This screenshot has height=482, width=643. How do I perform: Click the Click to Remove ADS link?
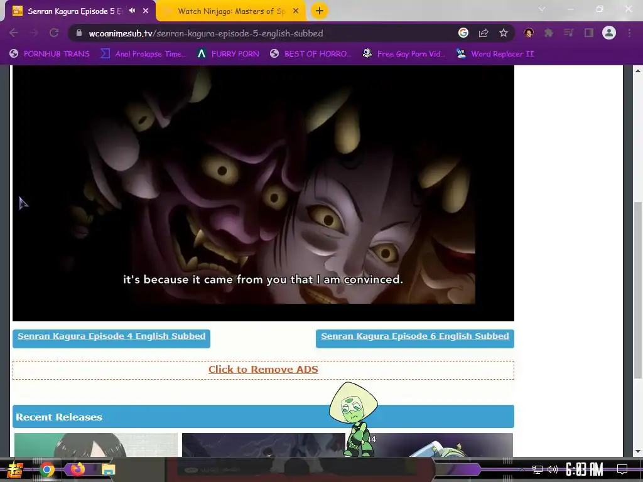pyautogui.click(x=263, y=369)
